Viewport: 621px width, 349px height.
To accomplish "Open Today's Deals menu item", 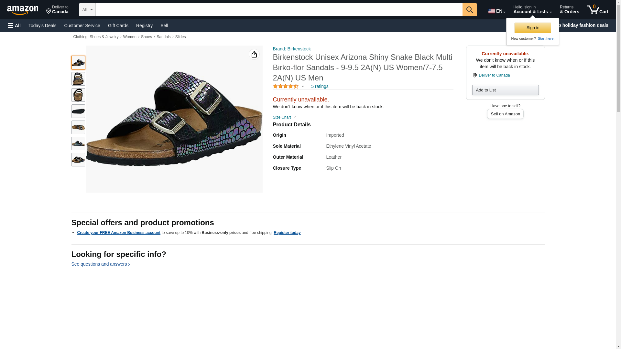I will [x=42, y=26].
